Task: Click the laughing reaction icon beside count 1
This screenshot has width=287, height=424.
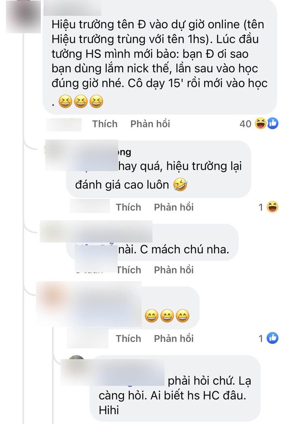Action: pos(272,207)
